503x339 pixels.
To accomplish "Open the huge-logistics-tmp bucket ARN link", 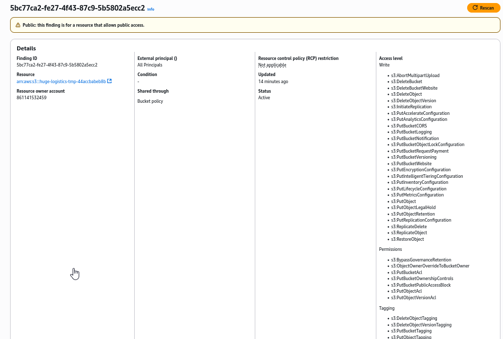I will pyautogui.click(x=61, y=82).
